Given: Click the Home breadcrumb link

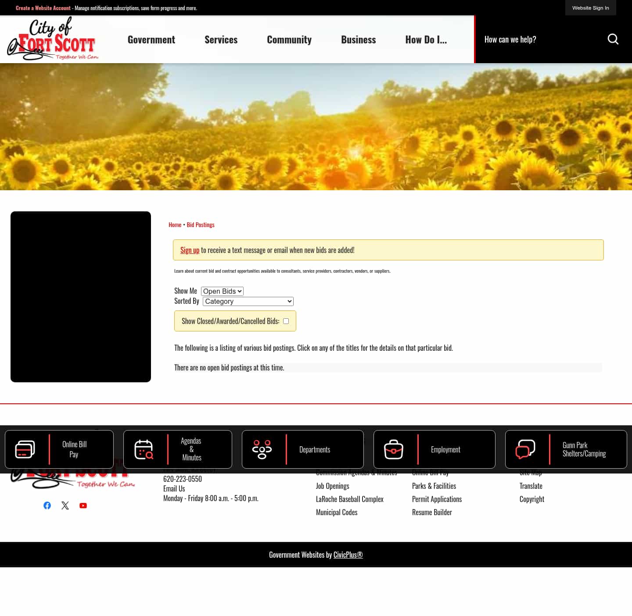Looking at the screenshot, I should (x=175, y=224).
